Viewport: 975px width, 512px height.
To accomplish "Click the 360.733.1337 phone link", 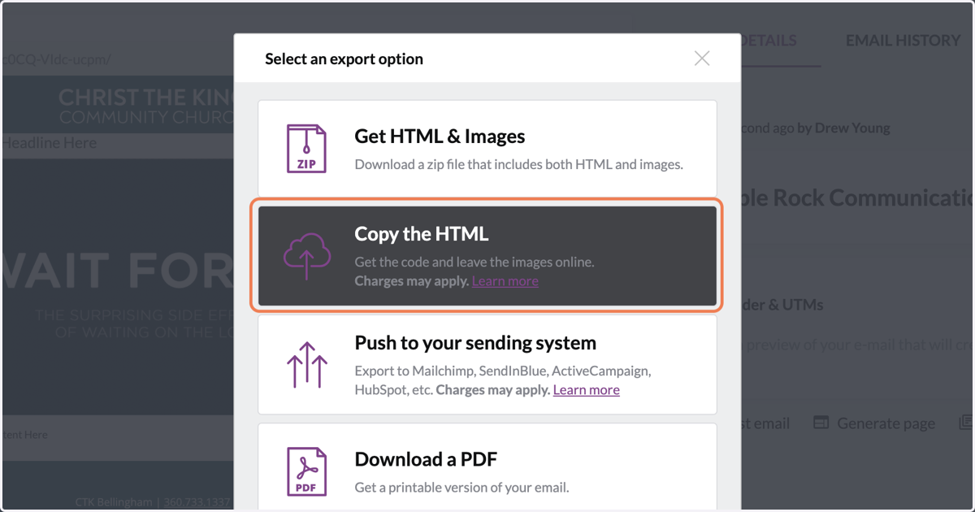I will pyautogui.click(x=197, y=503).
